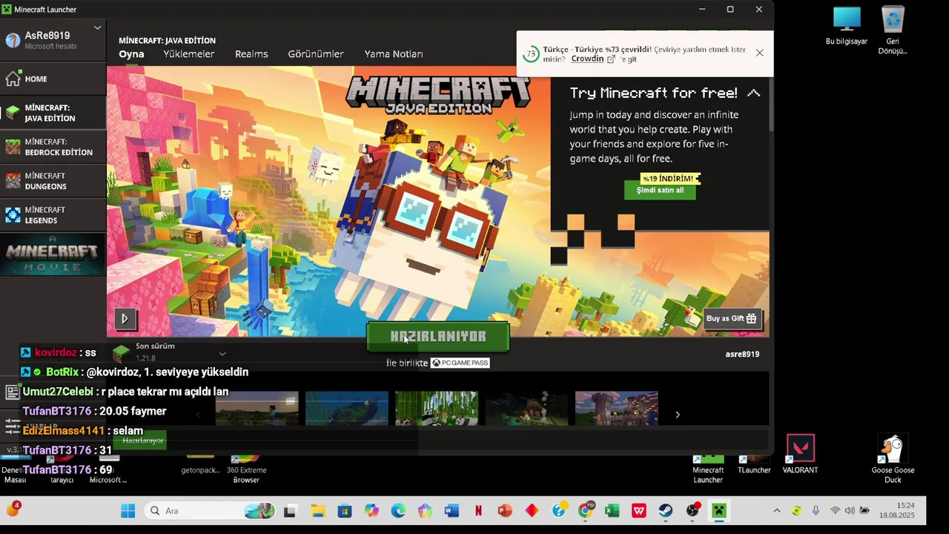Collapse the Try Minecraft for free panel
The height and width of the screenshot is (534, 949).
point(753,93)
